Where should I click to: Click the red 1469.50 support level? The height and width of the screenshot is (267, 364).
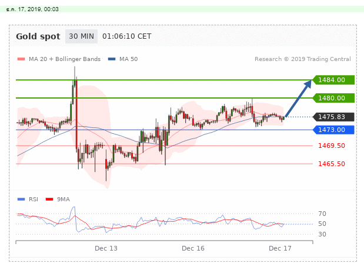pyautogui.click(x=332, y=146)
